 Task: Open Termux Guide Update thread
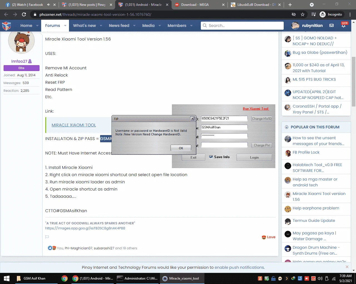point(314,220)
